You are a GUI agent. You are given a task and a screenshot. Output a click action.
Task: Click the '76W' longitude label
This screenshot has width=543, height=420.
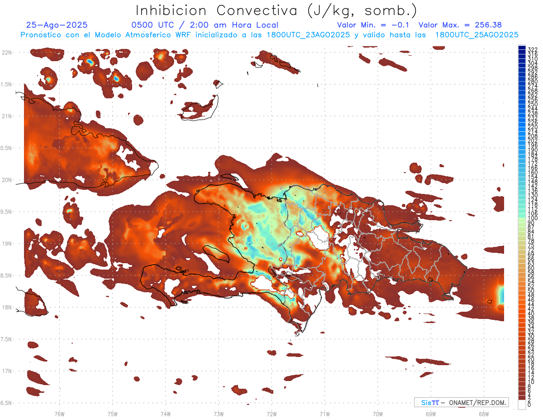(x=60, y=414)
